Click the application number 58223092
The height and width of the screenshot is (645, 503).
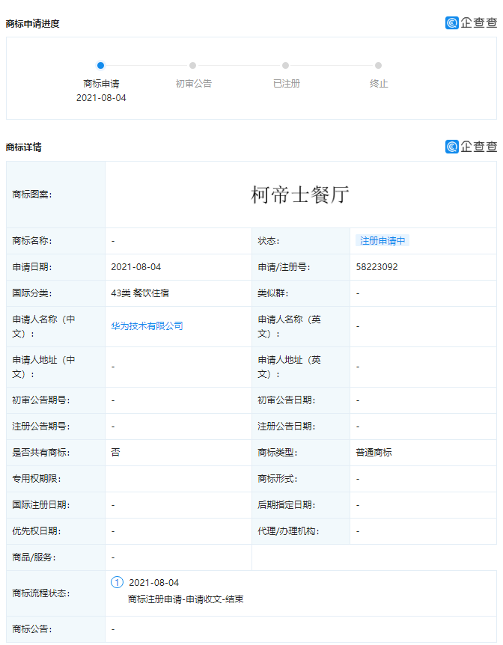coord(377,267)
